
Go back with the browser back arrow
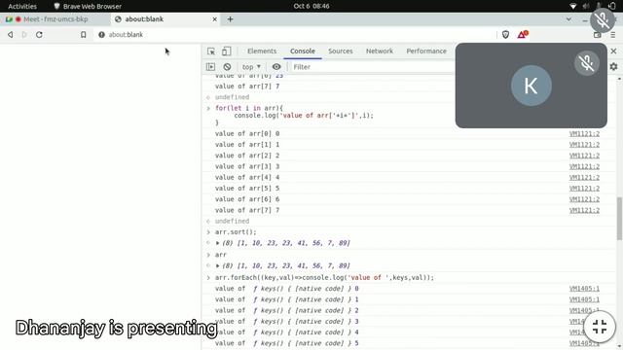pyautogui.click(x=11, y=35)
